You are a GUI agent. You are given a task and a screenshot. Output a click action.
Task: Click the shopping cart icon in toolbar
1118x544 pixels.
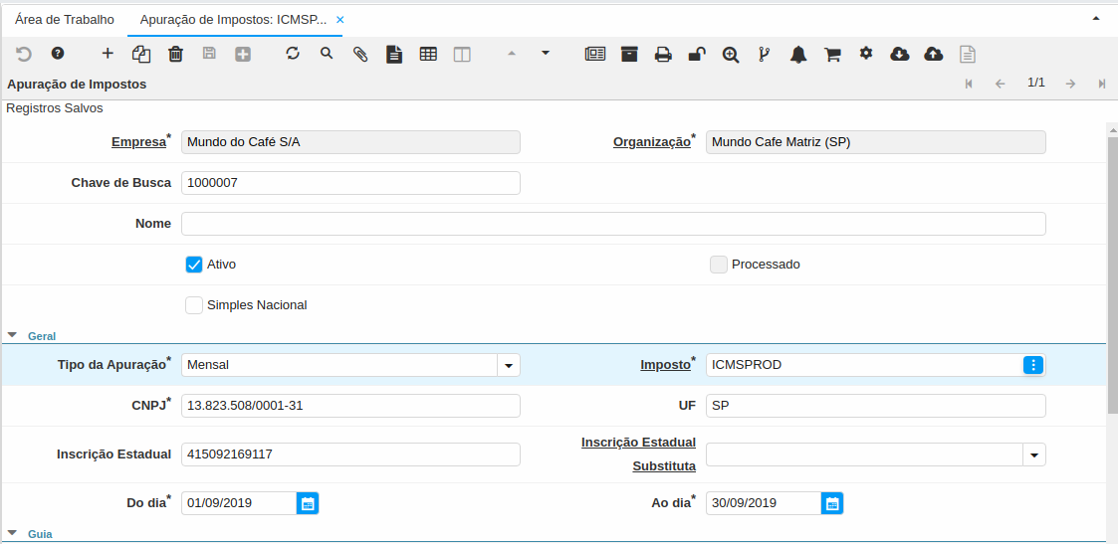832,54
